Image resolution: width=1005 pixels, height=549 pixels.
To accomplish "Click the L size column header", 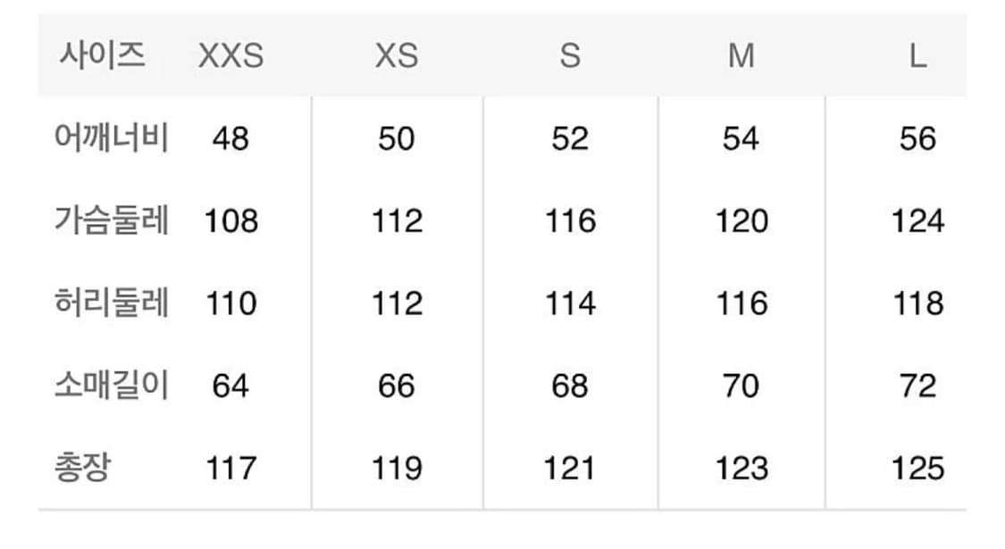I will pyautogui.click(x=917, y=56).
